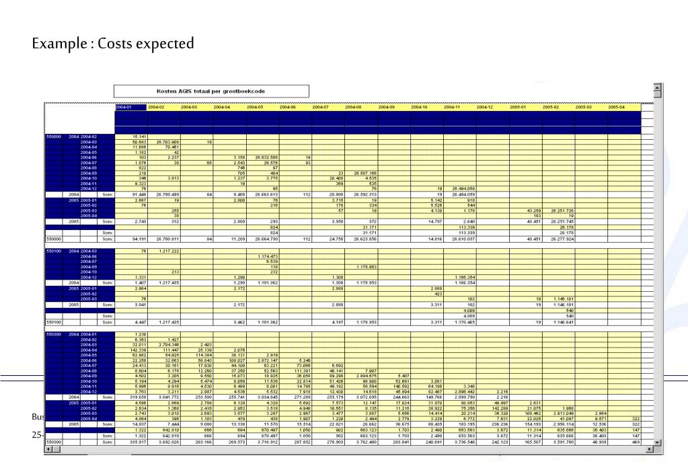Click the total cell 1.170.465
Screen dimensions: 688x476
(460, 323)
